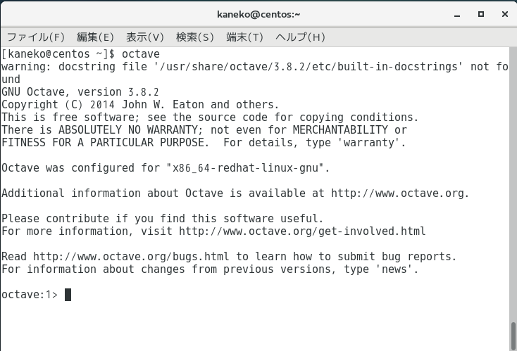
Task: Open the 端末(T) menu
Action: pos(244,37)
